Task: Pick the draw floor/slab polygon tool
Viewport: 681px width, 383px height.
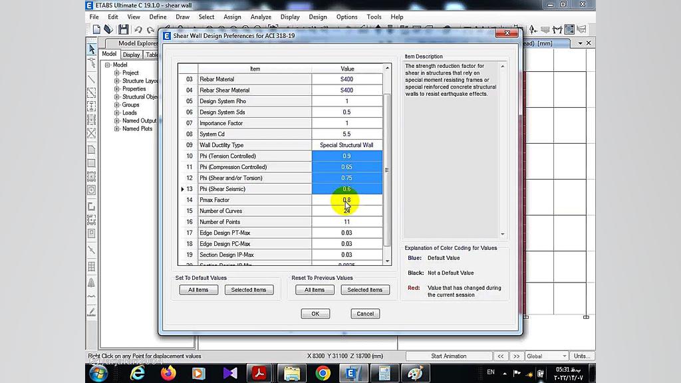Action: coord(92,150)
